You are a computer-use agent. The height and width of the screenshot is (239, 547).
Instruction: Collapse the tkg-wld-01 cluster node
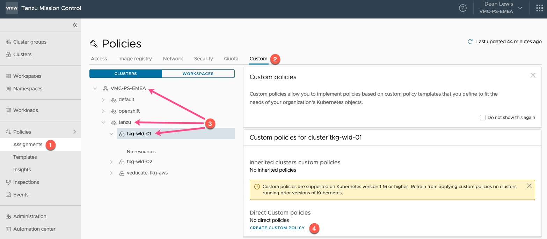tap(111, 134)
